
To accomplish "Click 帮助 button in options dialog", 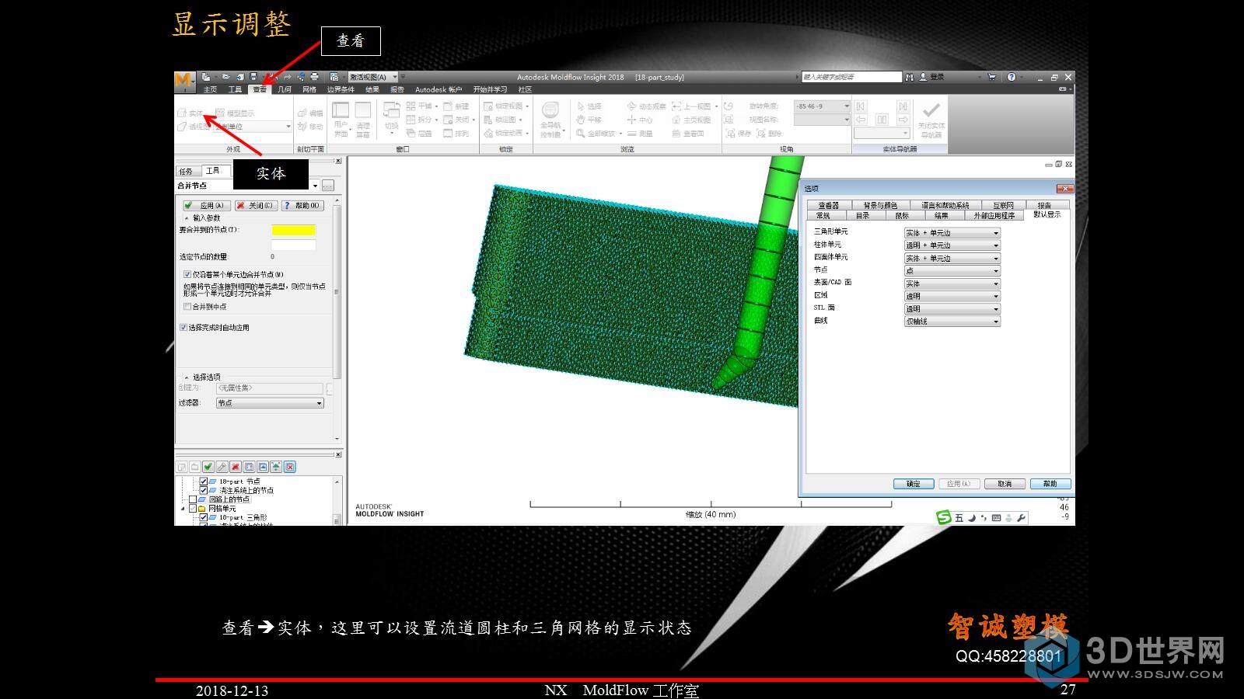I will click(x=1050, y=484).
